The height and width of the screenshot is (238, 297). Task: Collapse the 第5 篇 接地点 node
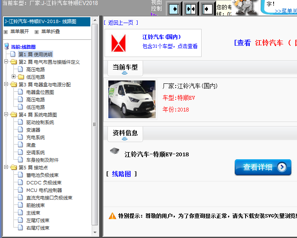click(6, 167)
